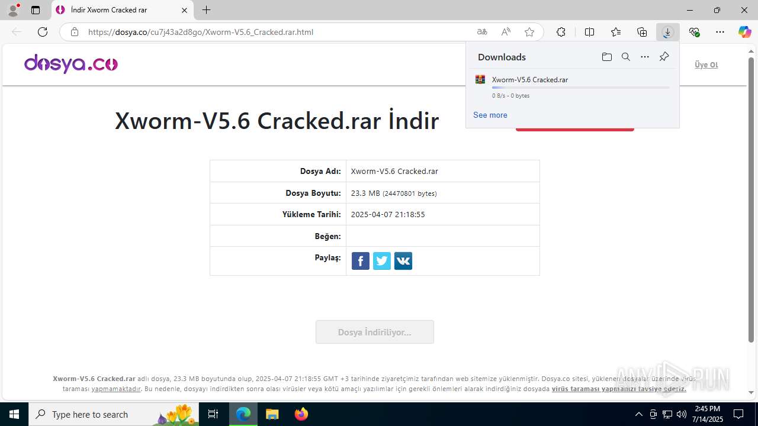This screenshot has height=426, width=758.
Task: Toggle the Downloads toolbar button
Action: pyautogui.click(x=667, y=32)
